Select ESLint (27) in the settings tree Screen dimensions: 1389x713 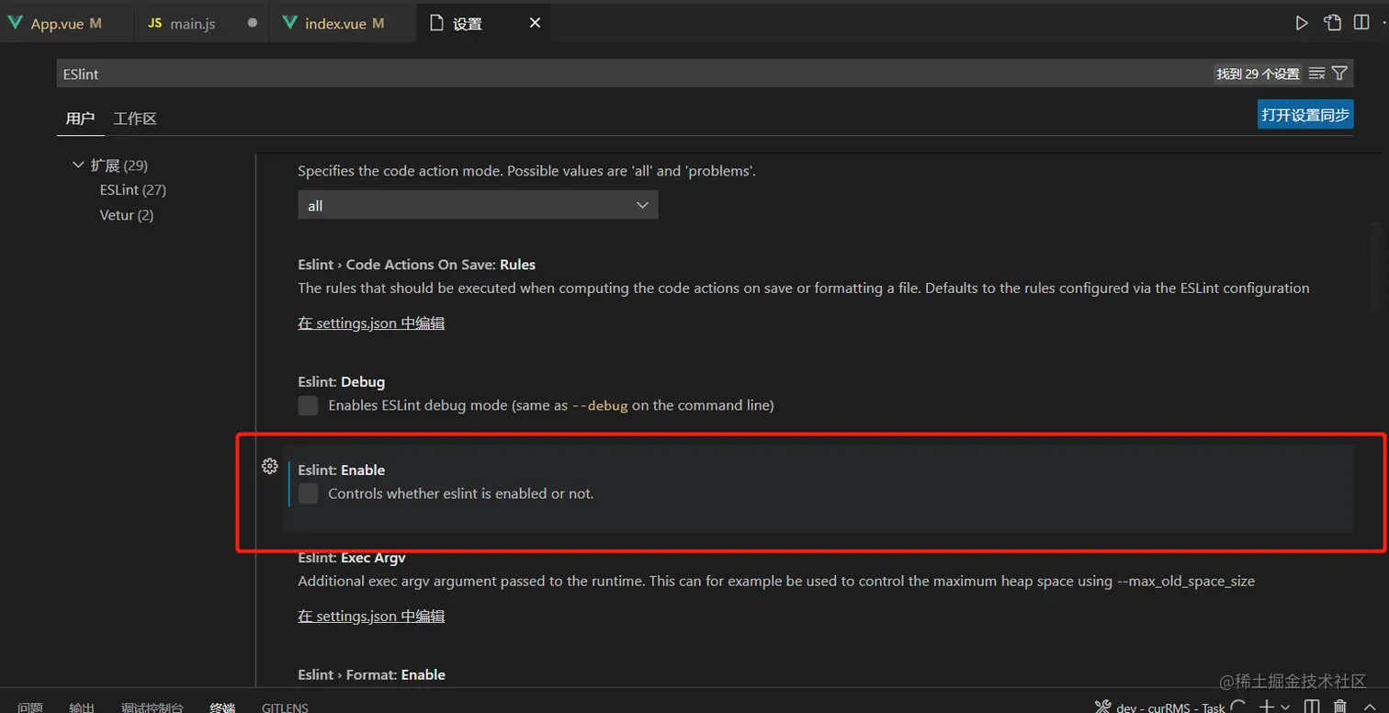click(133, 190)
